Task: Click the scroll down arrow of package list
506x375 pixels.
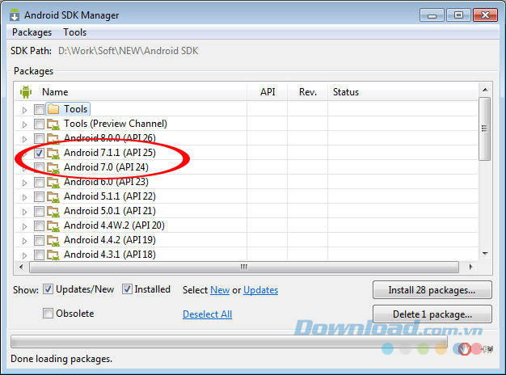Action: (485, 254)
